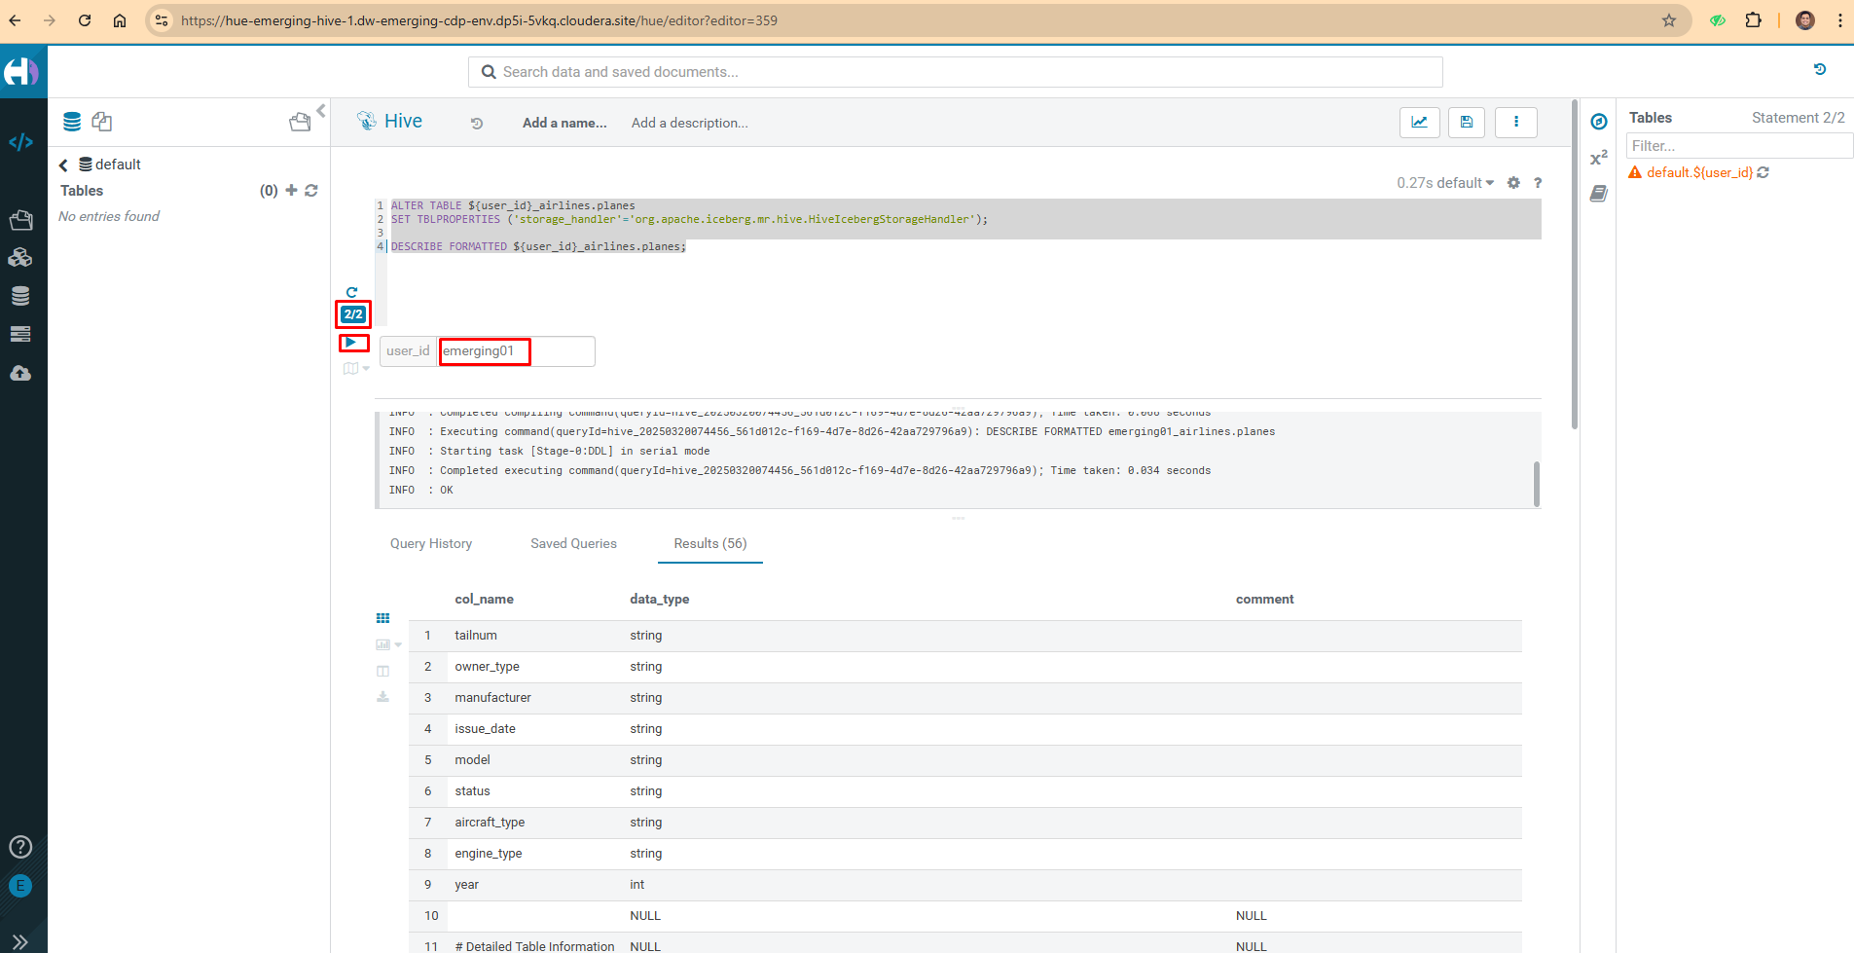Viewport: 1854px width, 953px height.
Task: Click the data_type column header
Action: pyautogui.click(x=659, y=600)
